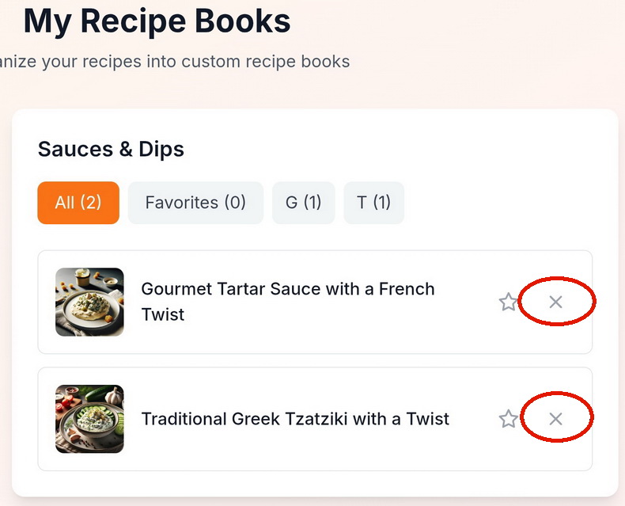This screenshot has height=506, width=625.
Task: Click the custom recipe books subtitle text
Action: [174, 61]
